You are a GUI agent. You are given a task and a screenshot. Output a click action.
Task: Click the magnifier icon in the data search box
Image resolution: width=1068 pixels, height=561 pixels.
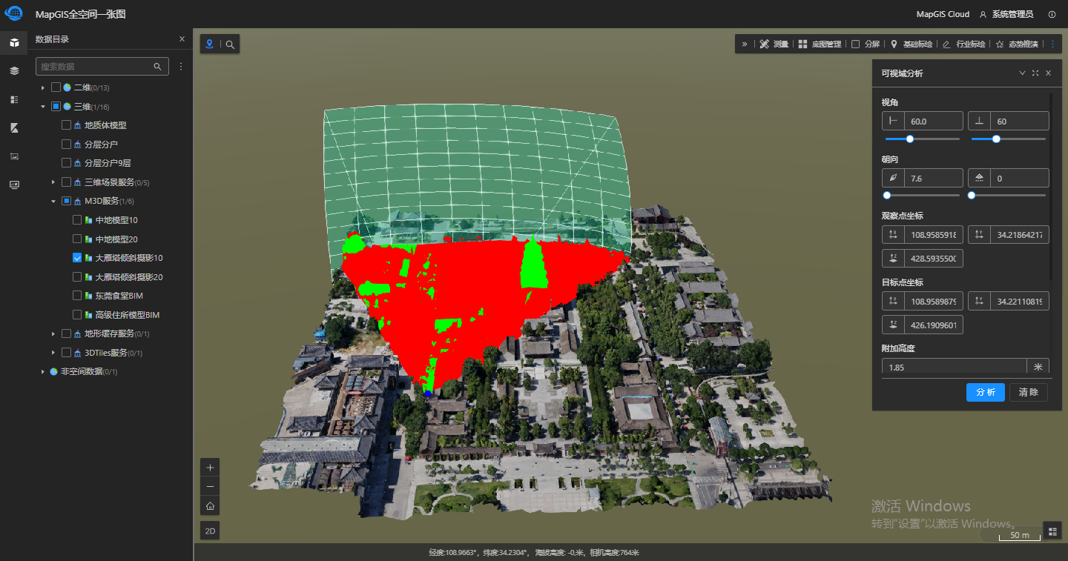[x=157, y=67]
